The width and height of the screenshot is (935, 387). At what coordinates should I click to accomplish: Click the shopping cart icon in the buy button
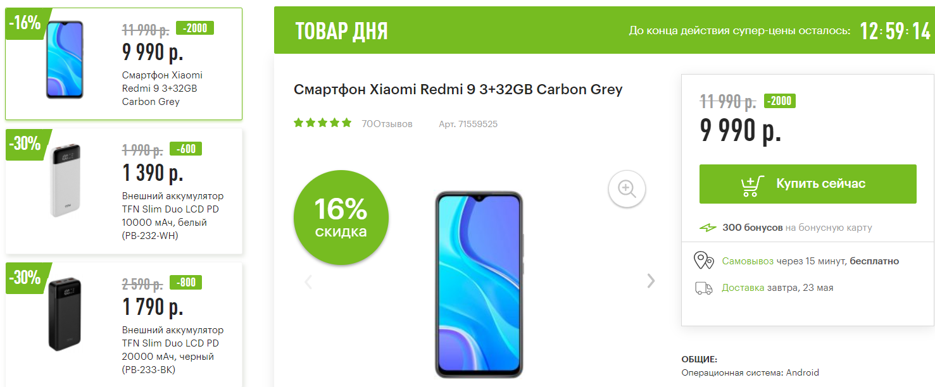[x=752, y=185]
